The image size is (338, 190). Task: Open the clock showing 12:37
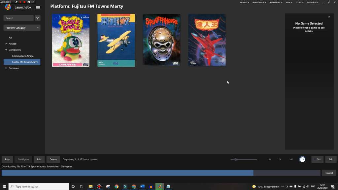point(322,187)
